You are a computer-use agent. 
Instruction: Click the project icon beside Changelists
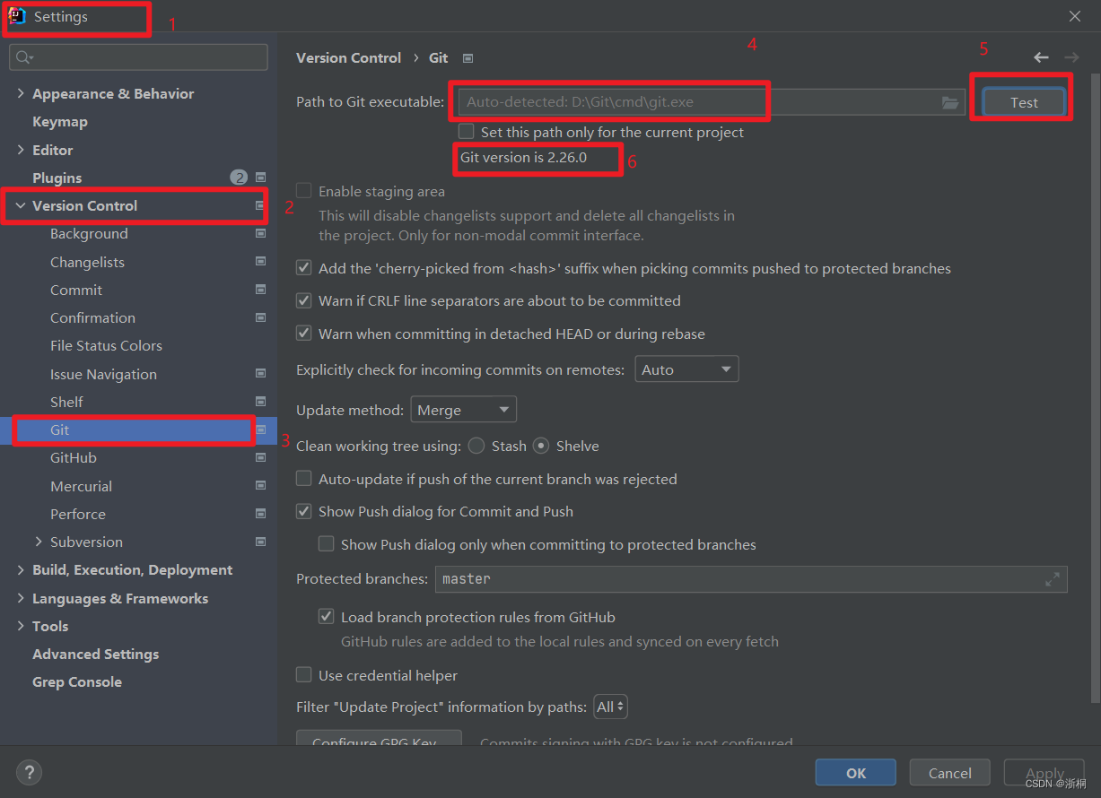click(261, 262)
